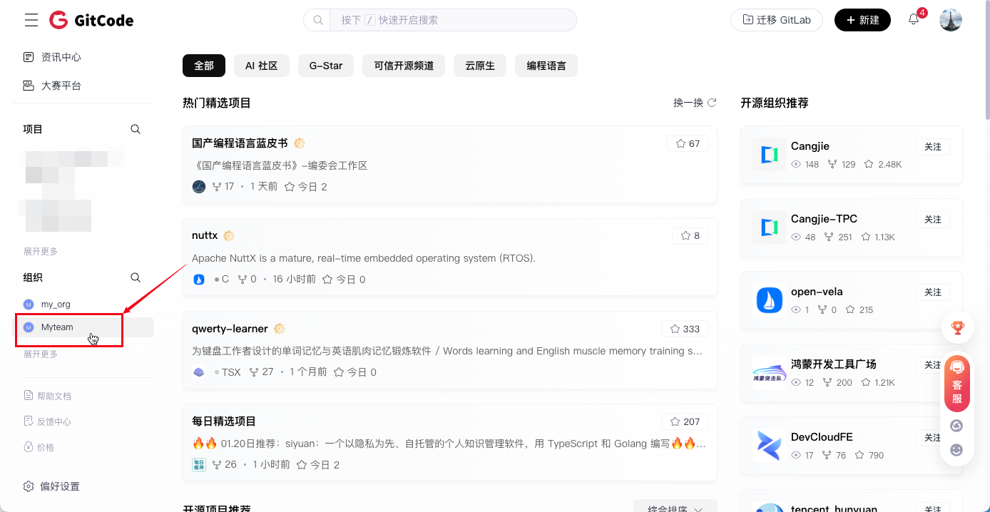Open the Myteam organization
The width and height of the screenshot is (990, 512).
coord(57,327)
